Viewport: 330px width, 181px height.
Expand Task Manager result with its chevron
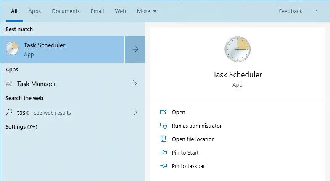click(x=135, y=84)
